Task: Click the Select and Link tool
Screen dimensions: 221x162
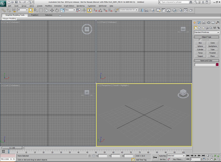Action: [4, 10]
